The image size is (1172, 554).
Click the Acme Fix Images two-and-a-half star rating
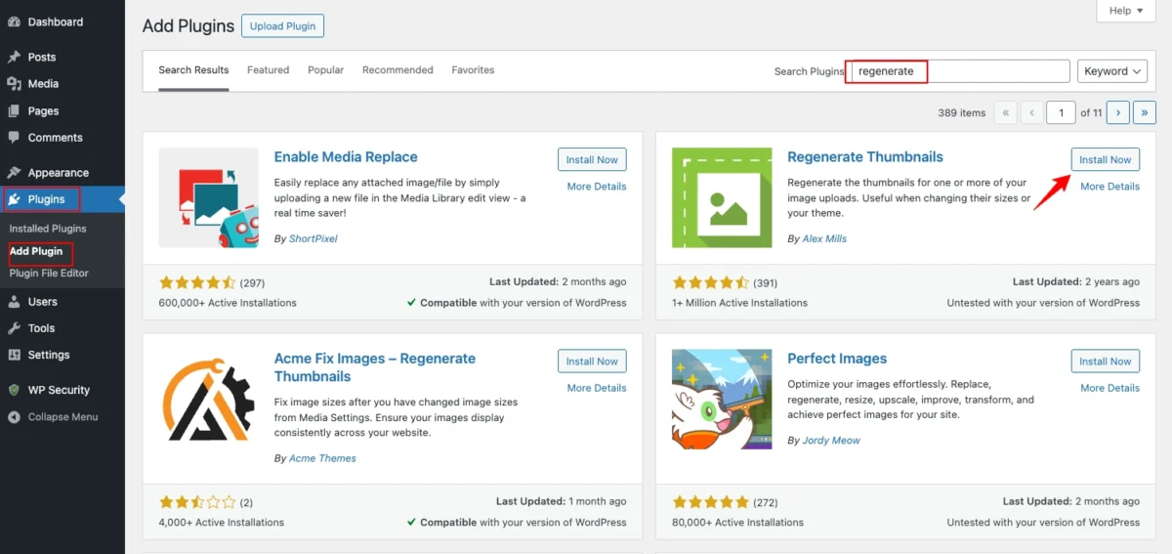pos(197,502)
